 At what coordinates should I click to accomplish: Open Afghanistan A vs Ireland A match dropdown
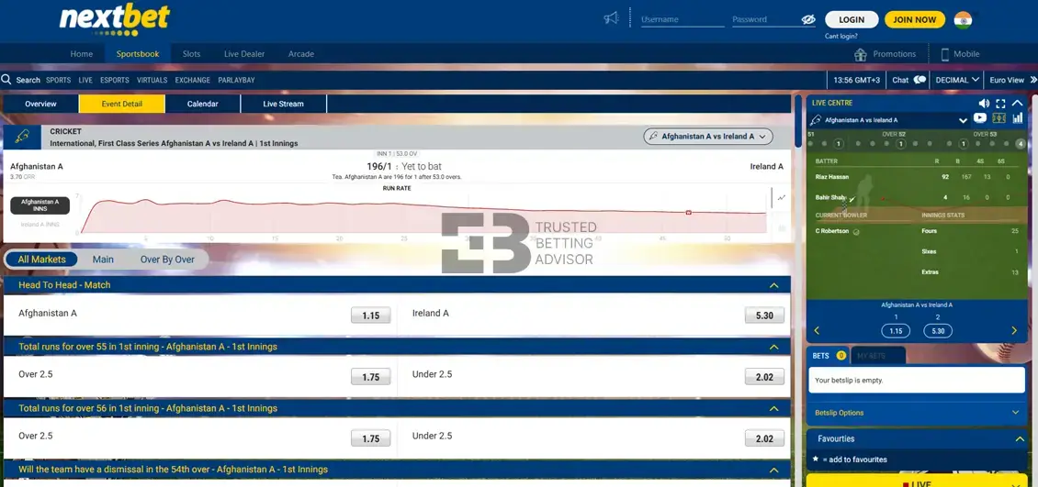point(708,136)
